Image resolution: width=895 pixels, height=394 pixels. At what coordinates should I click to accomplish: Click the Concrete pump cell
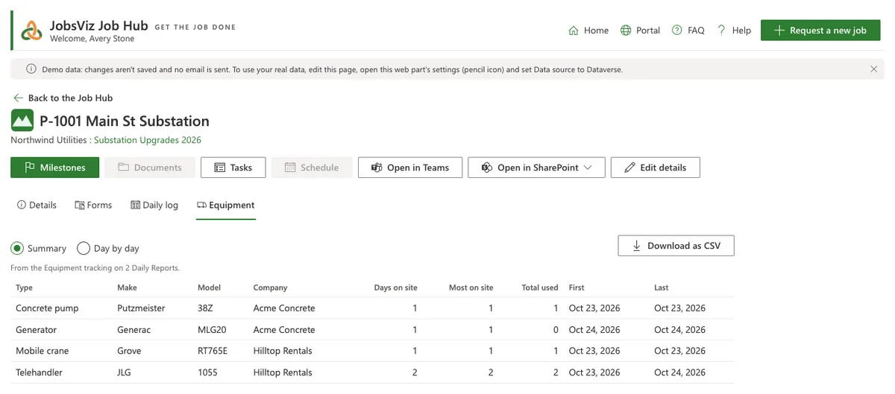pyautogui.click(x=47, y=308)
